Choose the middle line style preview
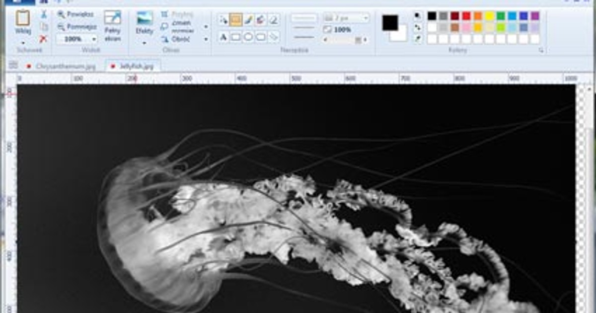This screenshot has height=313, width=596. [x=304, y=27]
